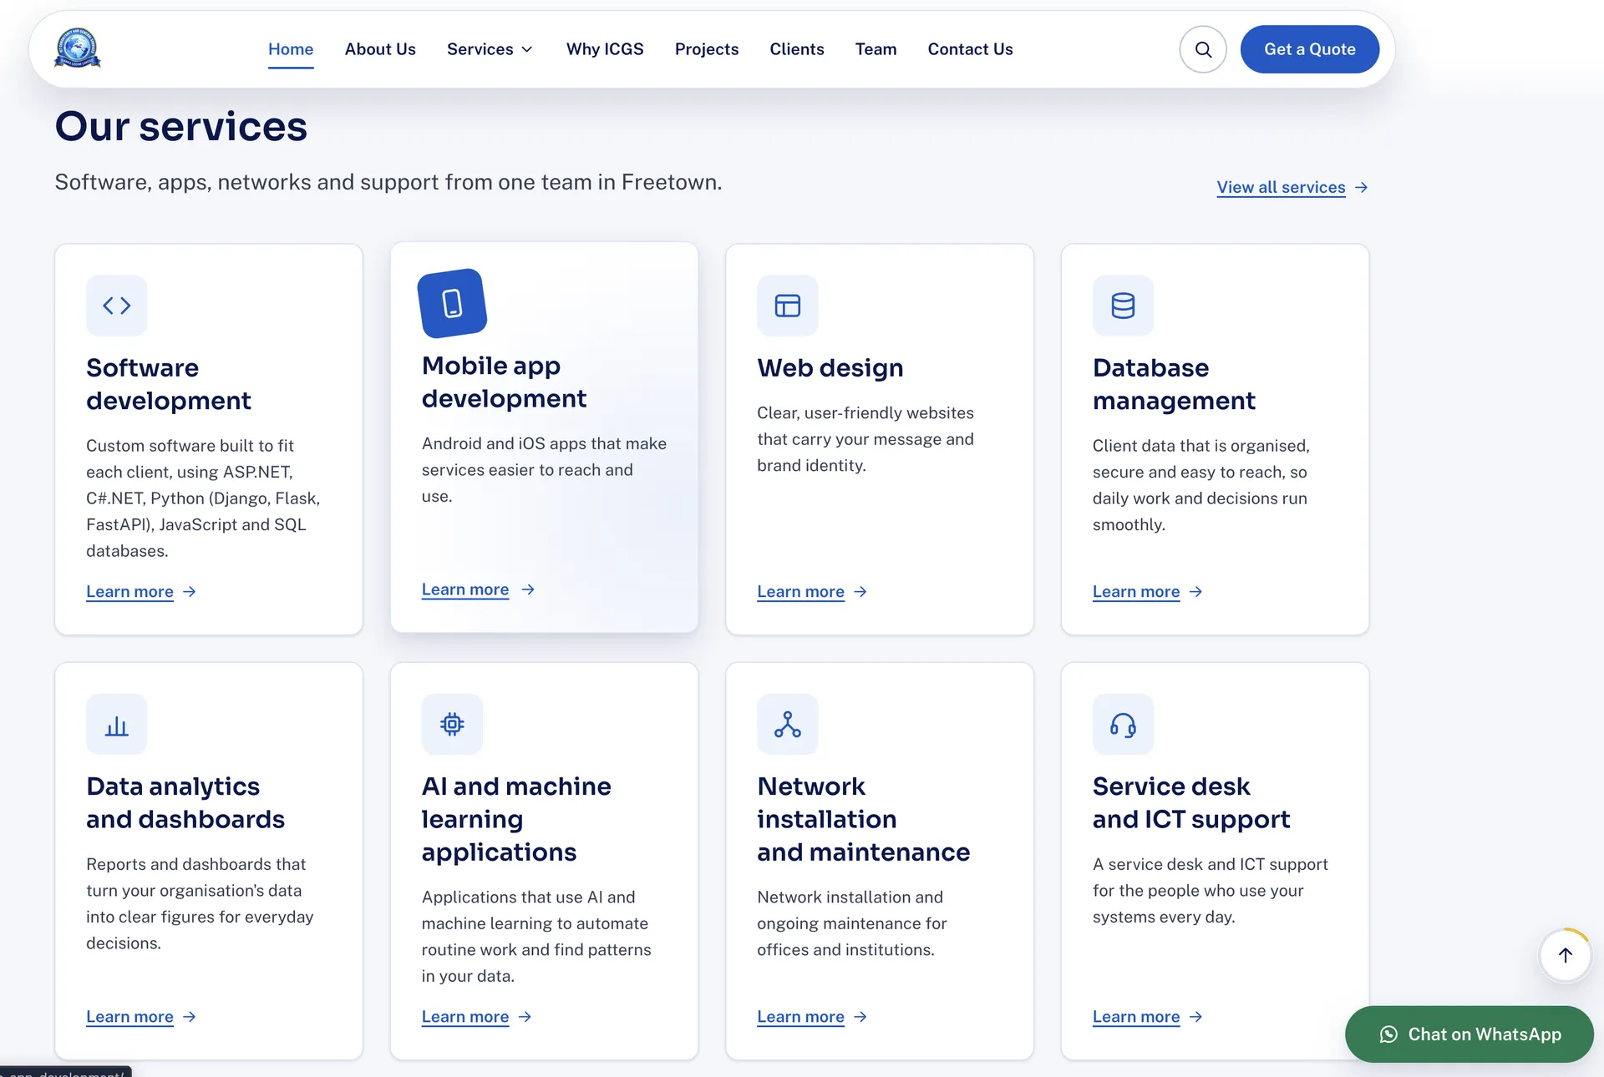Click the Network installation nodes icon
Viewport: 1604px width, 1077px height.
pyautogui.click(x=788, y=724)
